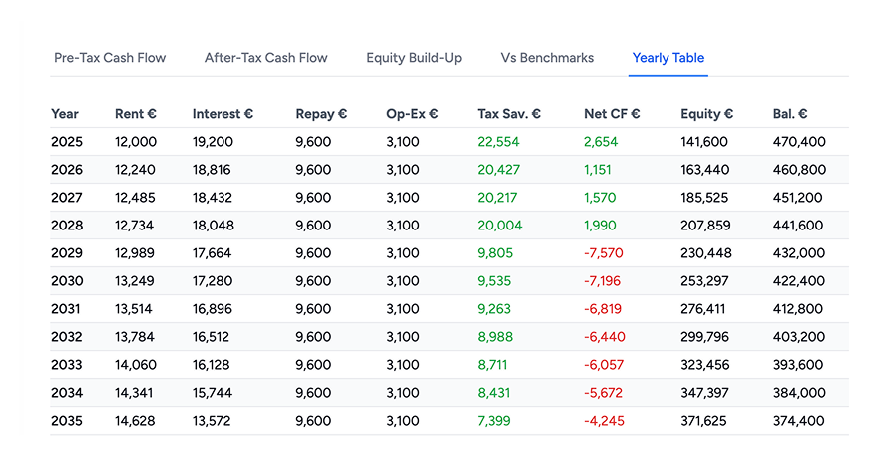Click the tax saving value 9,805
The width and height of the screenshot is (891, 458).
pos(495,253)
